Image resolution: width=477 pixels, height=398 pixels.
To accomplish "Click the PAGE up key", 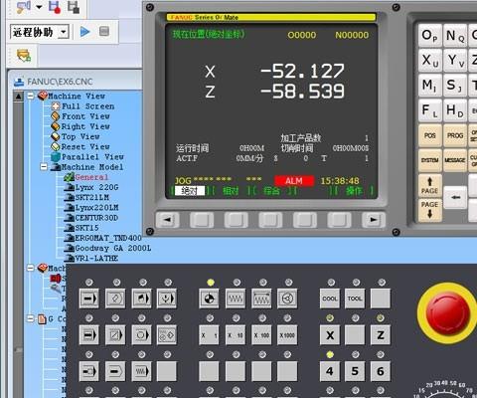I will pos(429,186).
